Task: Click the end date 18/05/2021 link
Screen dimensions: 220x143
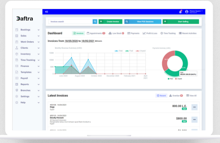Action: pos(88,41)
